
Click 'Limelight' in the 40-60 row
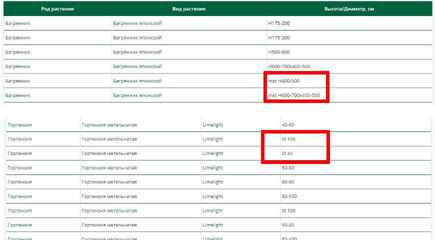click(213, 124)
